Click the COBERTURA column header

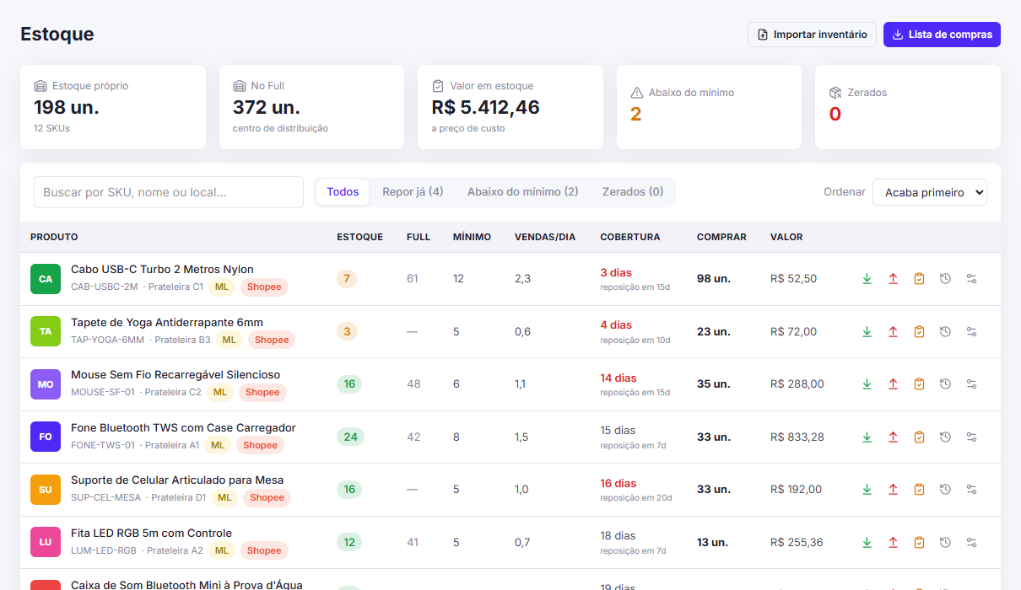[630, 237]
